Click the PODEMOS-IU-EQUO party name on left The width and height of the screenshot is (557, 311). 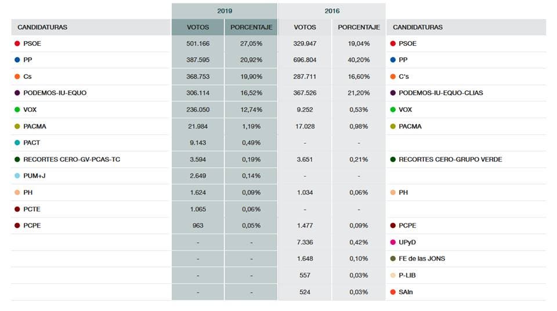[x=55, y=93]
